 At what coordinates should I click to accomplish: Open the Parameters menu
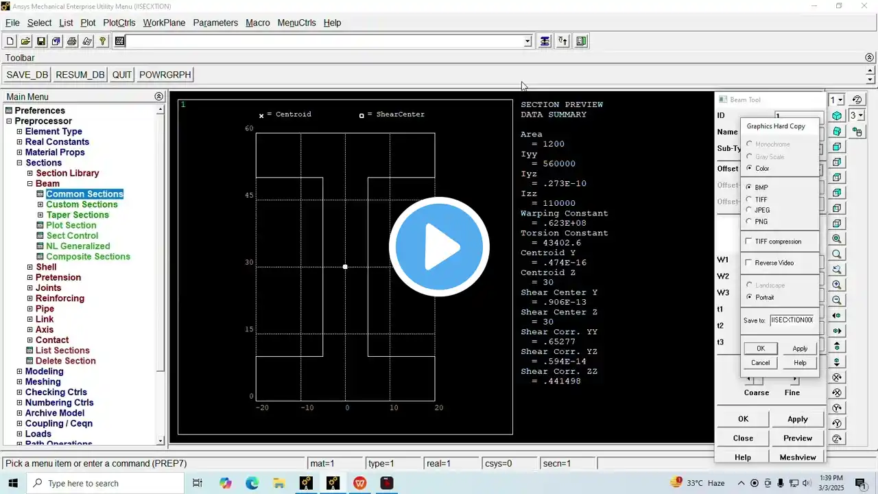point(215,23)
